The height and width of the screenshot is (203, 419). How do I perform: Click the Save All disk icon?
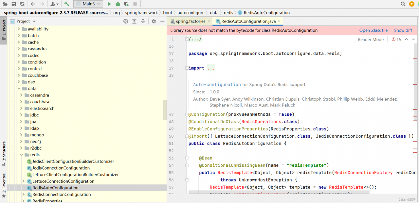coord(13,4)
